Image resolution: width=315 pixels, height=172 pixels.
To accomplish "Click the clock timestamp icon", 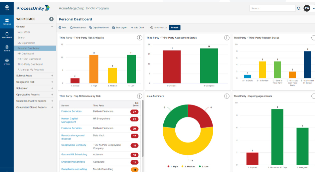I will coord(152,28).
